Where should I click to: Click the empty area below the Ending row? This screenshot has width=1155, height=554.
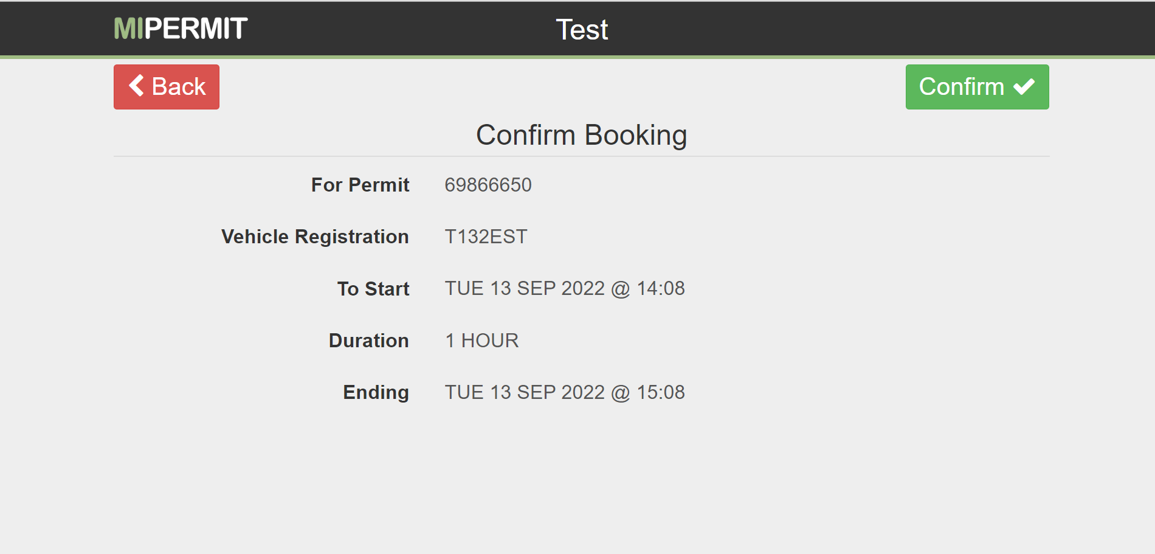(577, 480)
